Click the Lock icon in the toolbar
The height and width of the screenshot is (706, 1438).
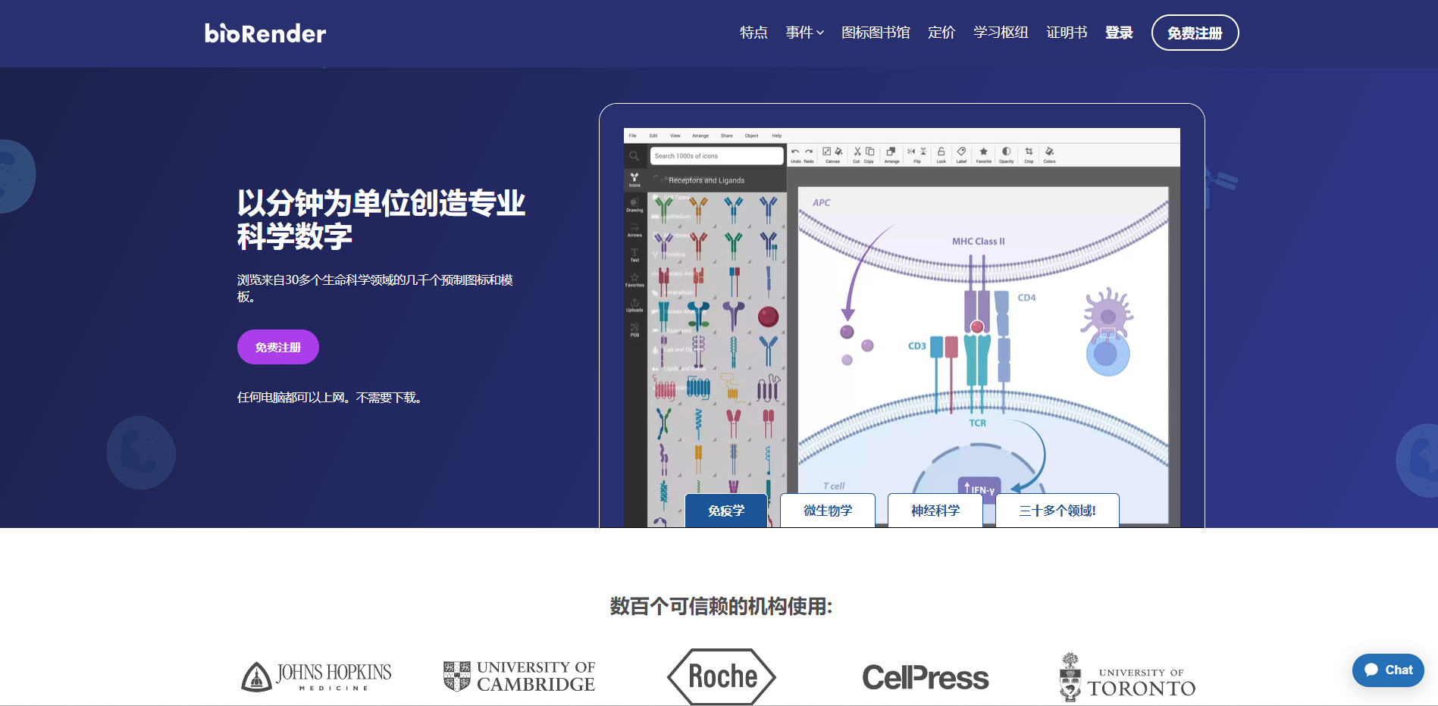(941, 152)
